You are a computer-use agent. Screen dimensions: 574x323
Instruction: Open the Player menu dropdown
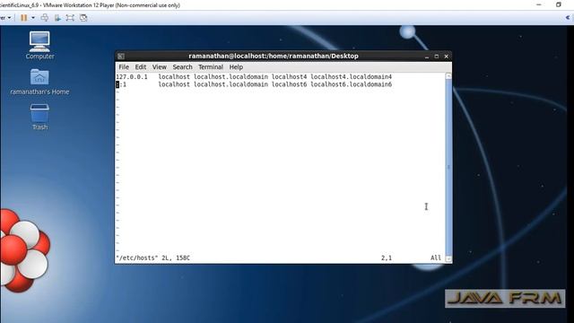click(5, 18)
